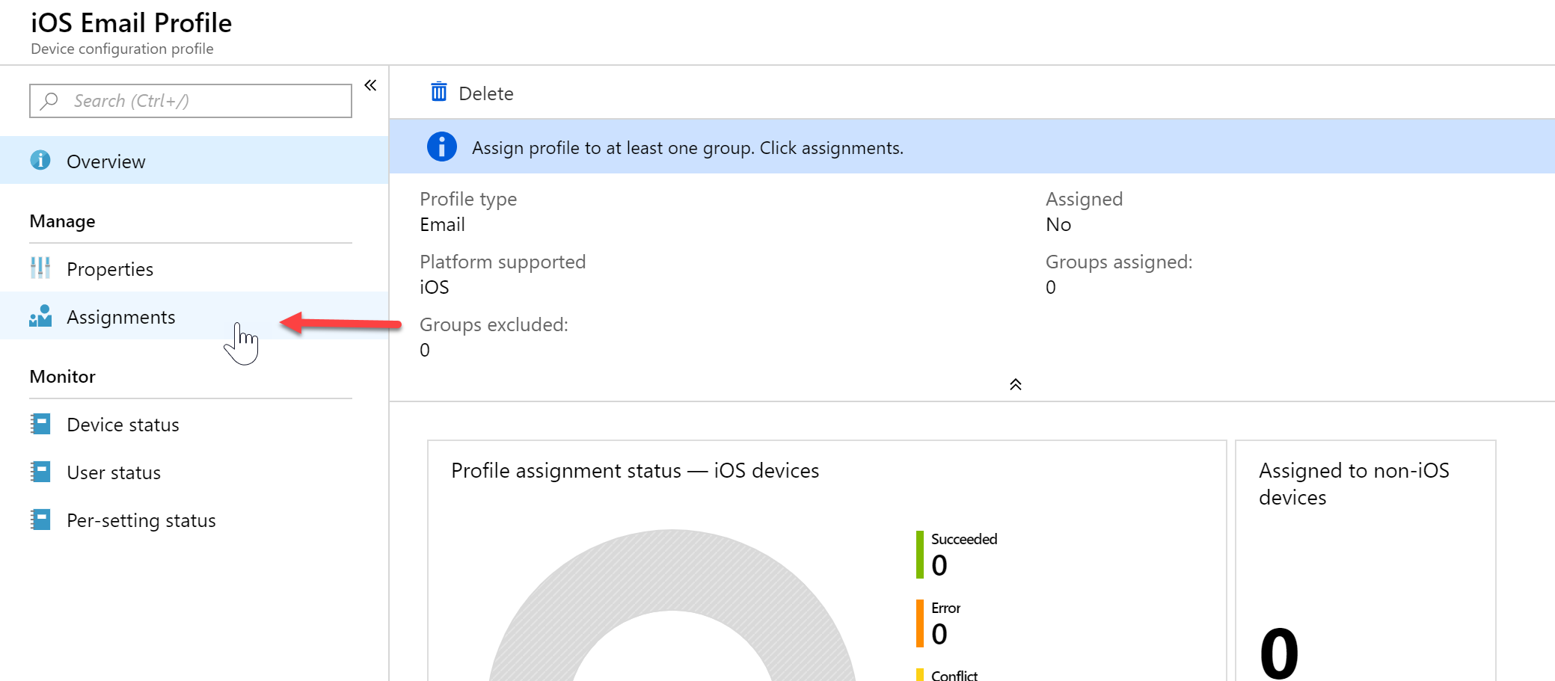
Task: Click the blue info banner icon
Action: [442, 147]
